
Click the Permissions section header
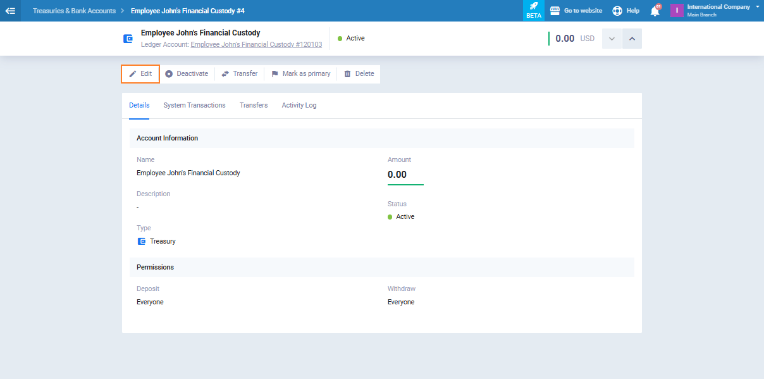[x=382, y=267]
